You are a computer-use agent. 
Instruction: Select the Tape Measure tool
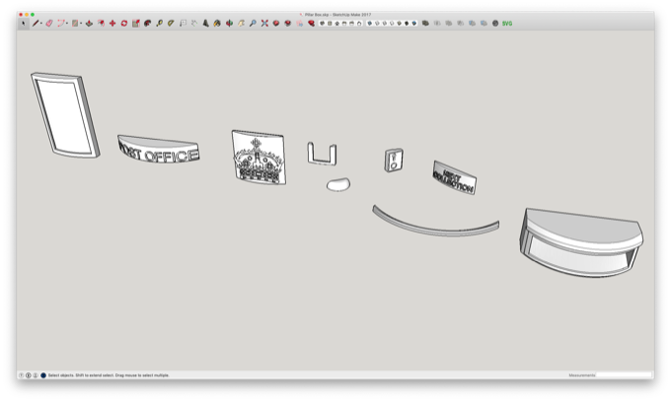[159, 24]
